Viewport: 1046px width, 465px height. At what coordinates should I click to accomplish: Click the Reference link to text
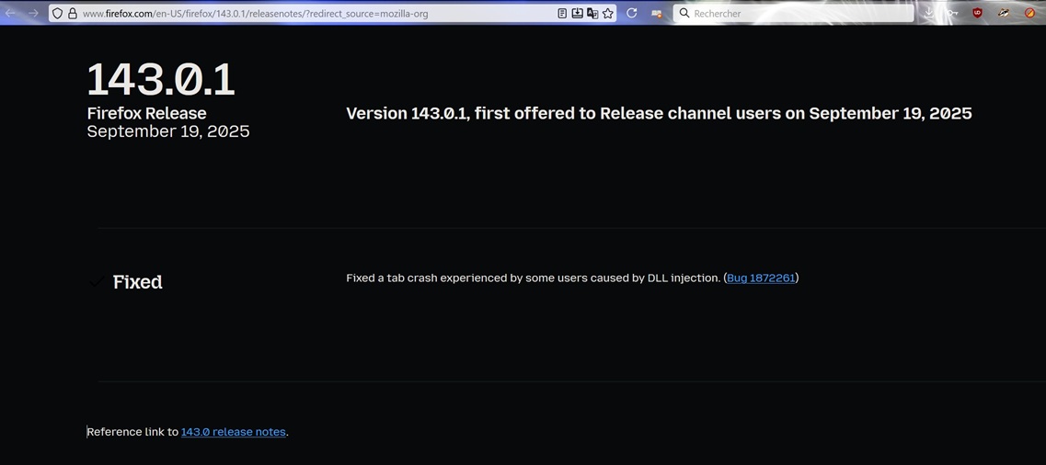[132, 432]
